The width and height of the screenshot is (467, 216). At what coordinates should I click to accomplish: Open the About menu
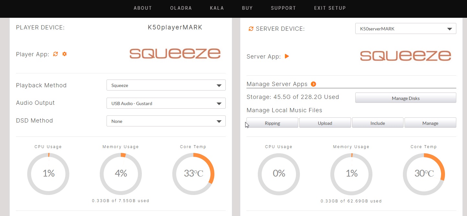143,8
